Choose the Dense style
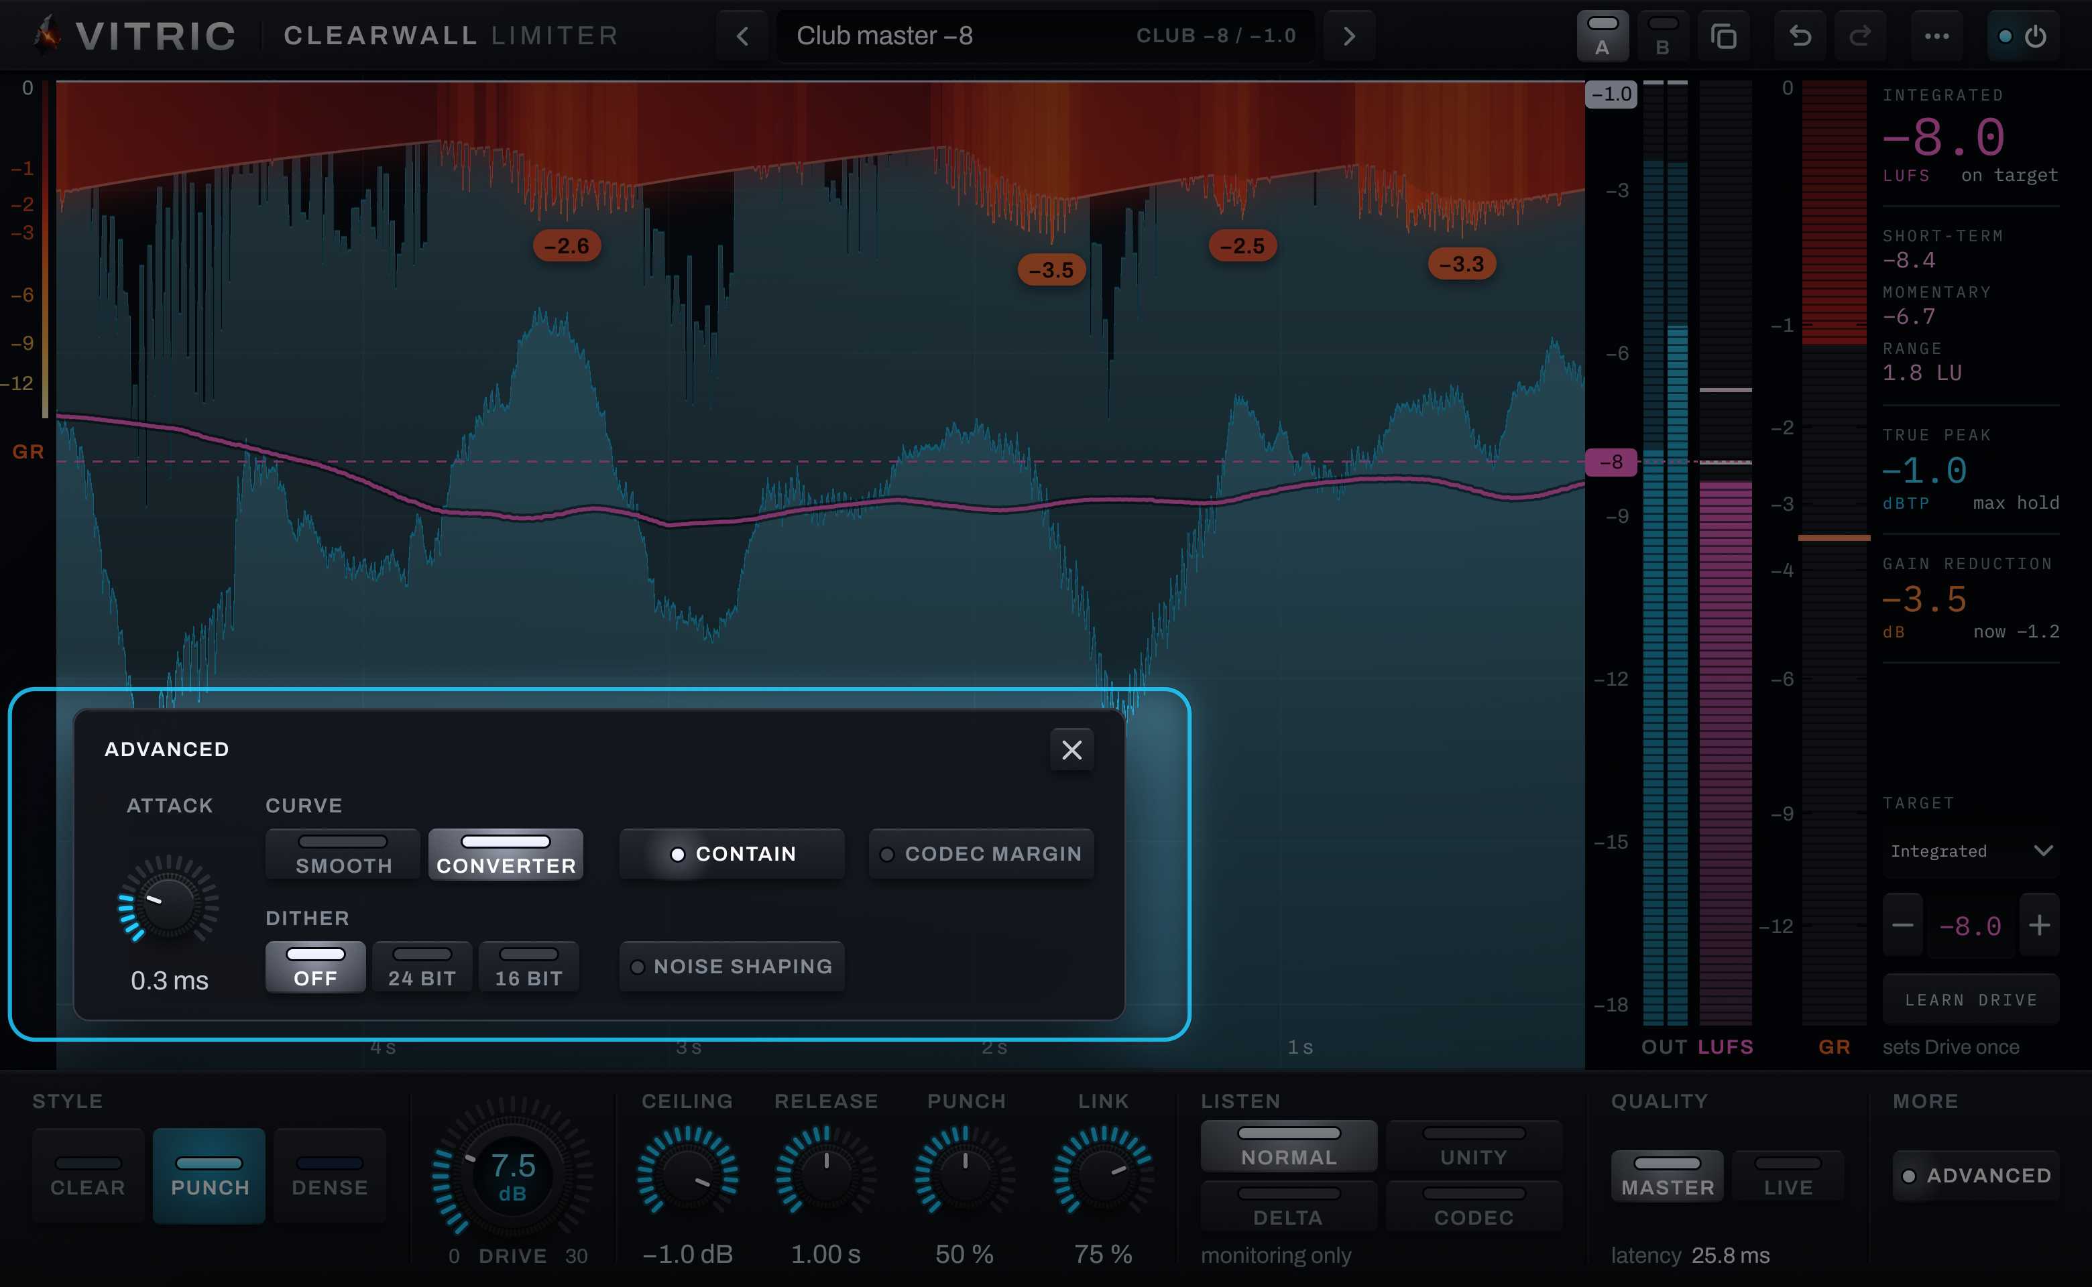Image resolution: width=2092 pixels, height=1287 pixels. (x=331, y=1176)
